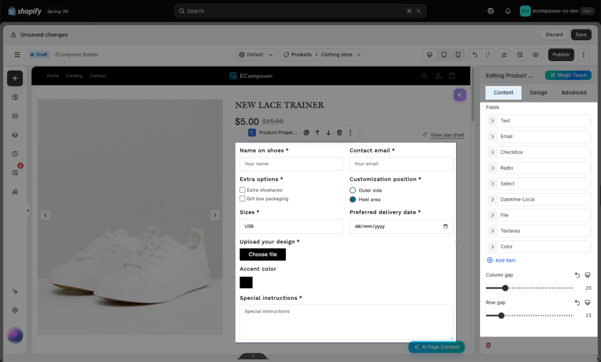This screenshot has width=601, height=362.
Task: Move Product Properties element up
Action: tap(318, 133)
